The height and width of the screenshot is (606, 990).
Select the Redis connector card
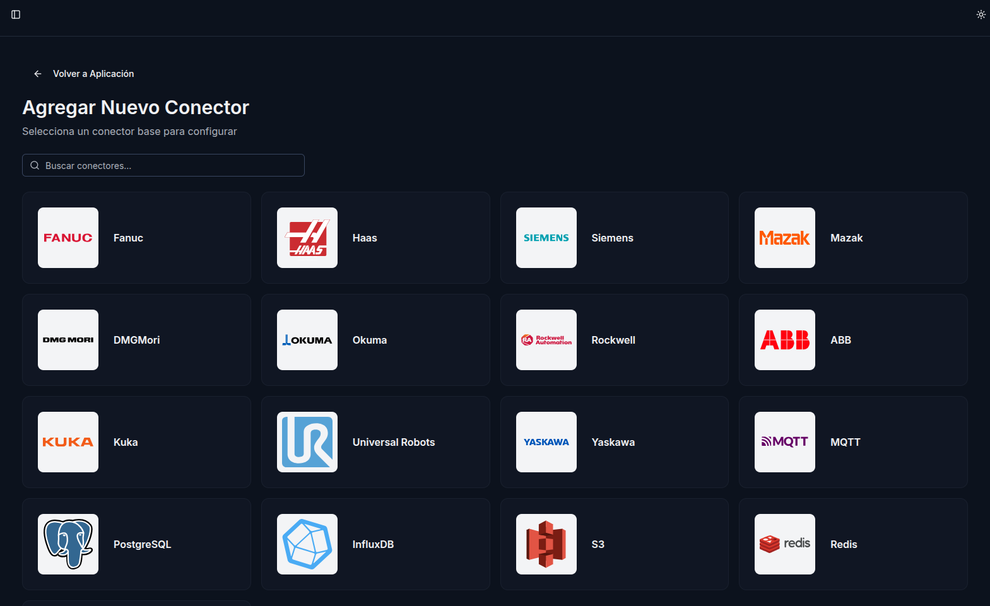pyautogui.click(x=853, y=544)
